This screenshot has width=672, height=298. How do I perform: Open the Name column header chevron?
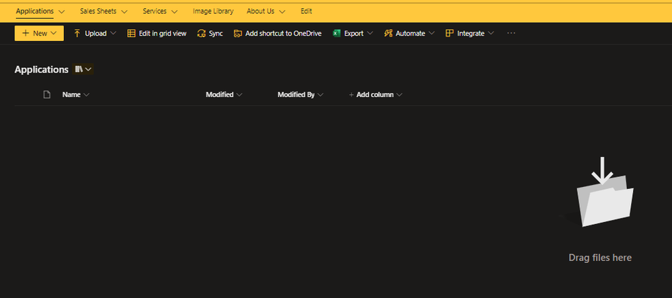click(86, 94)
